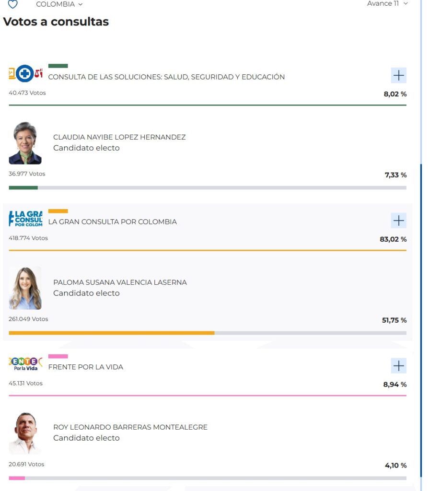Click the Votos a consultas heading

56,22
